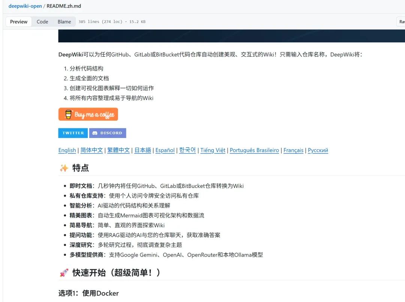
Task: Open the English README link
Action: click(x=67, y=150)
